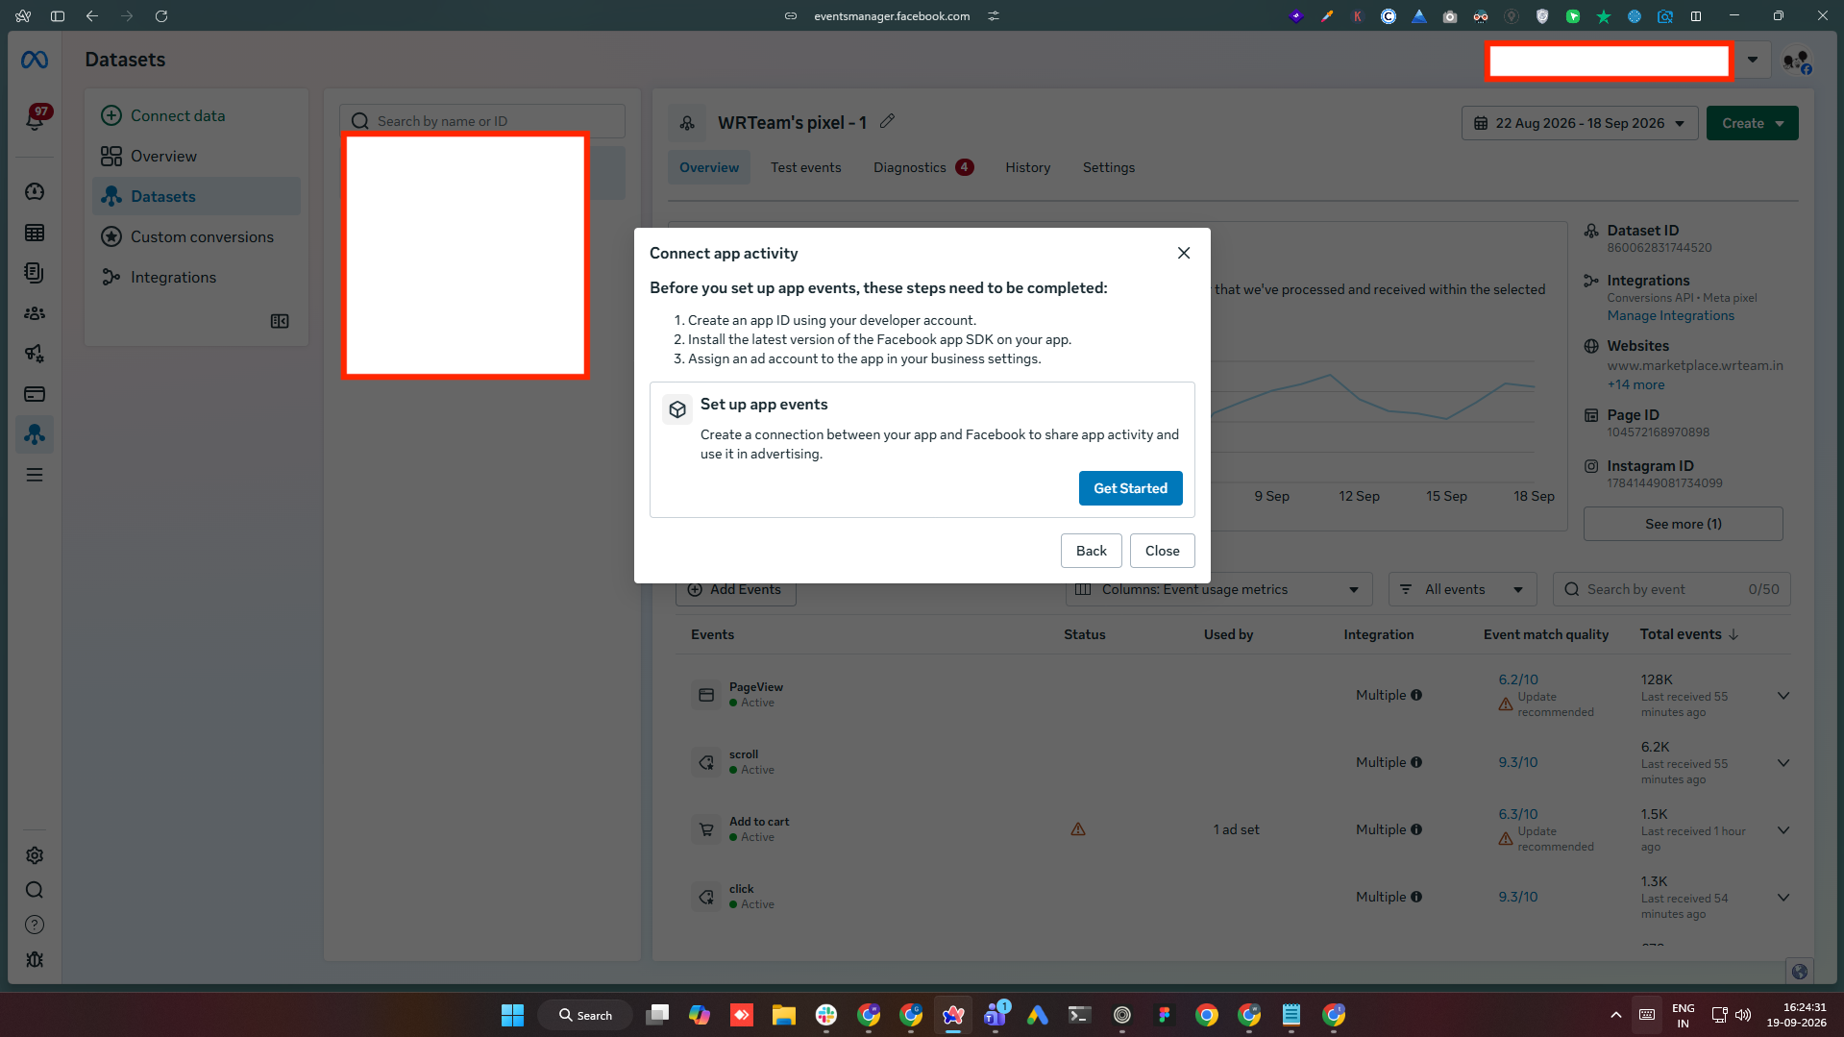The width and height of the screenshot is (1844, 1037).
Task: Open the date range dropdown
Action: 1580,123
